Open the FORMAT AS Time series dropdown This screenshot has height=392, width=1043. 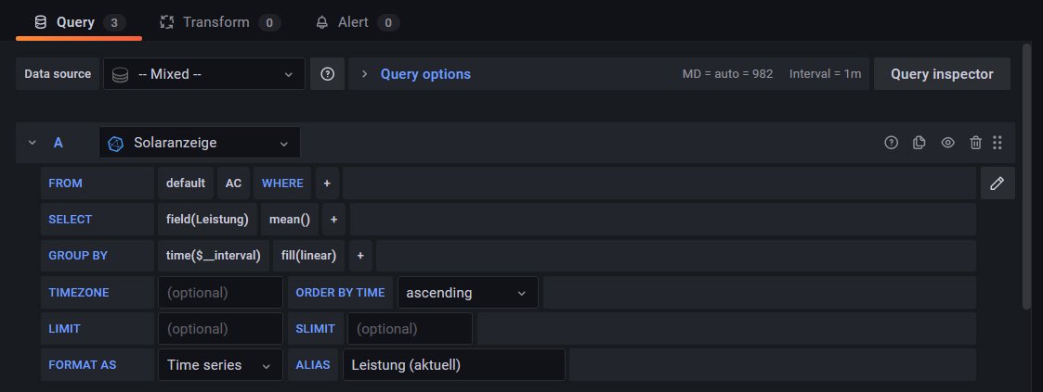220,365
